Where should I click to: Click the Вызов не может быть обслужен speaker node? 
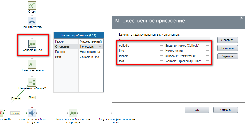pyautogui.click(x=32, y=113)
